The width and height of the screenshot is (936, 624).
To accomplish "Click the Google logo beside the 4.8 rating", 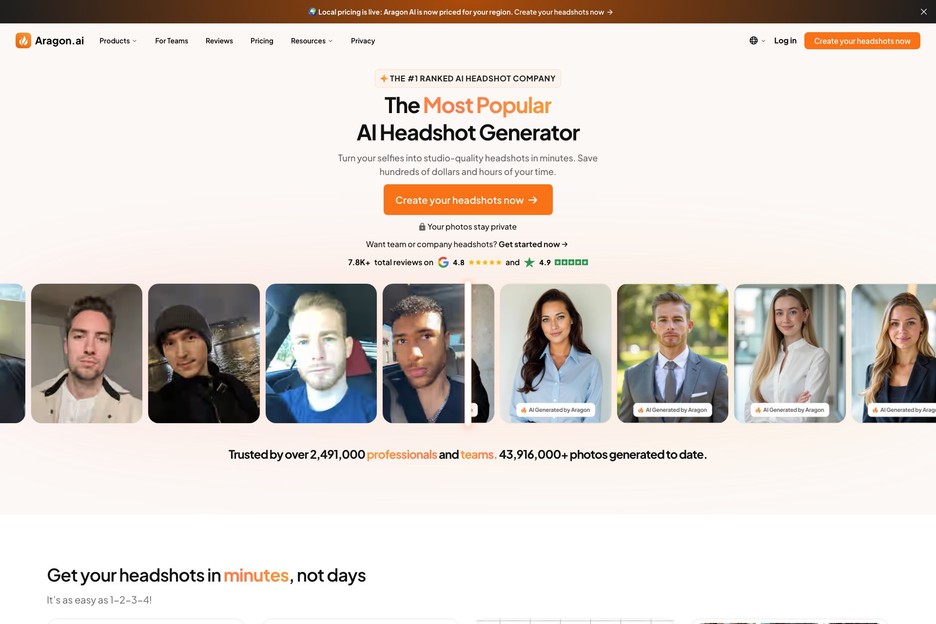I will 443,262.
